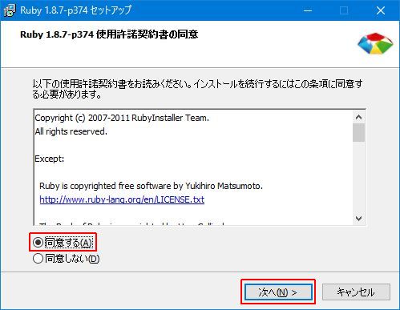Viewport: 400px width, 310px height.
Task: Click the キャンセル button
Action: tap(356, 292)
